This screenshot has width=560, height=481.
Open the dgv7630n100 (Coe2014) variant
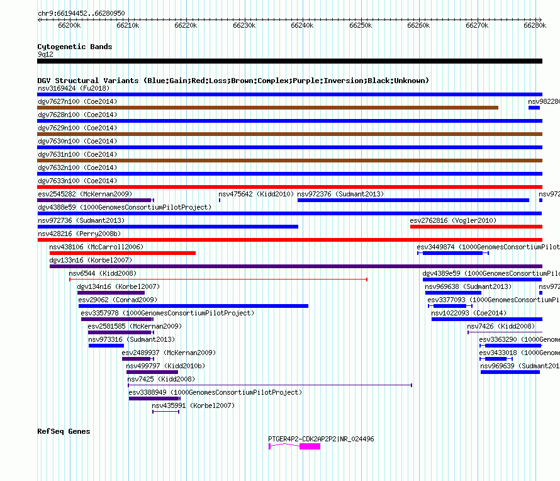tap(77, 141)
